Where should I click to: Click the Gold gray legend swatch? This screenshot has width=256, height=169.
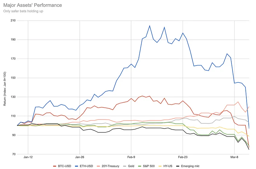[x=125, y=166]
